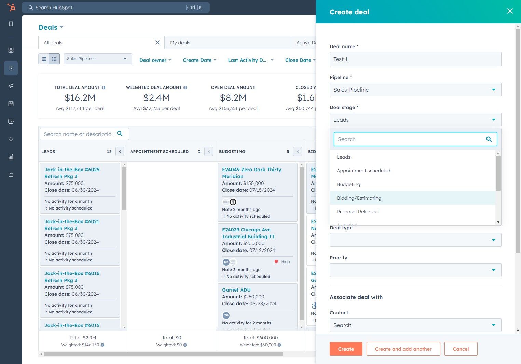Open the HubSpot home logo

tap(11, 7)
